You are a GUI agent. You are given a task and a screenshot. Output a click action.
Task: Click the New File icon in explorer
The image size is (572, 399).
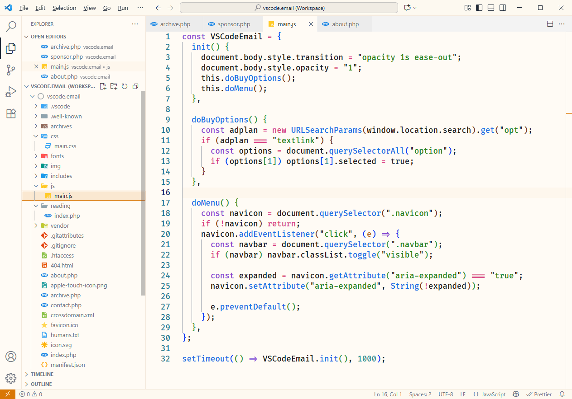tap(103, 86)
